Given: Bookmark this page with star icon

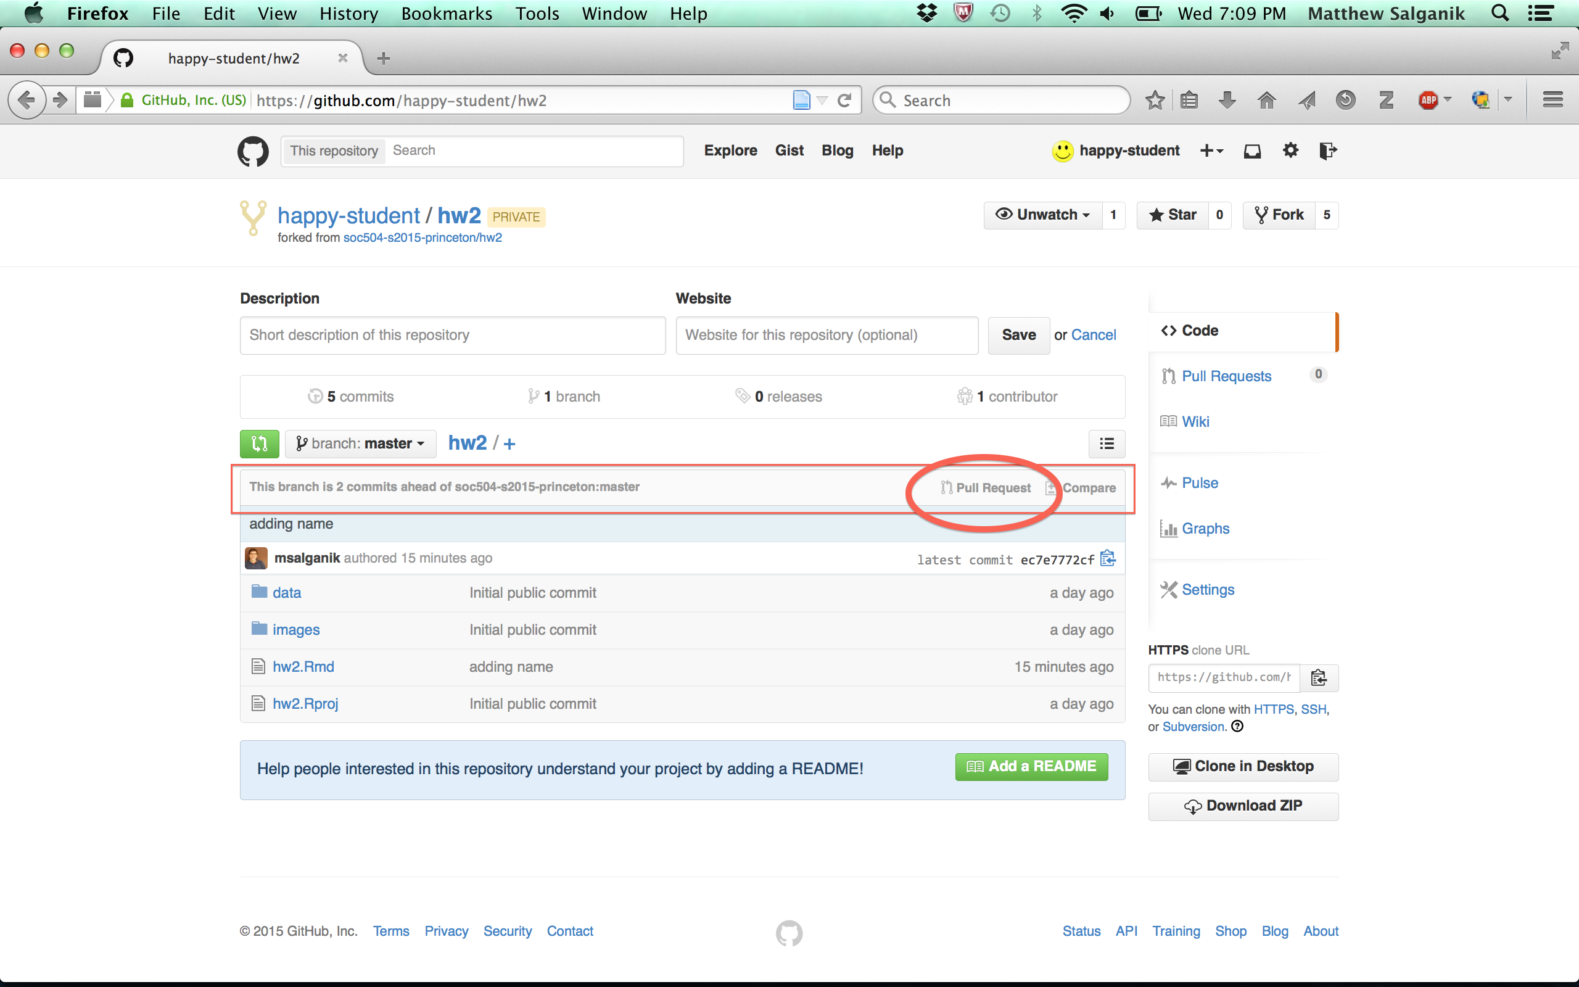Looking at the screenshot, I should click(x=1155, y=101).
